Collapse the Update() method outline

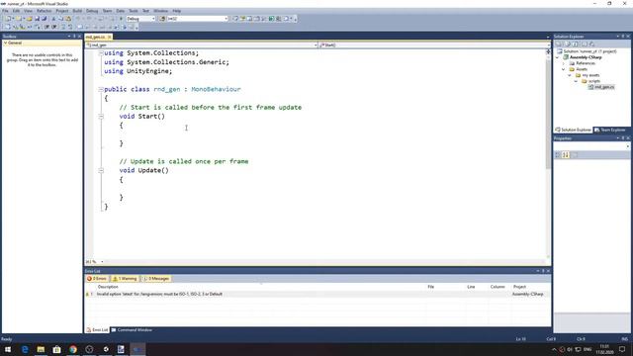pyautogui.click(x=101, y=170)
